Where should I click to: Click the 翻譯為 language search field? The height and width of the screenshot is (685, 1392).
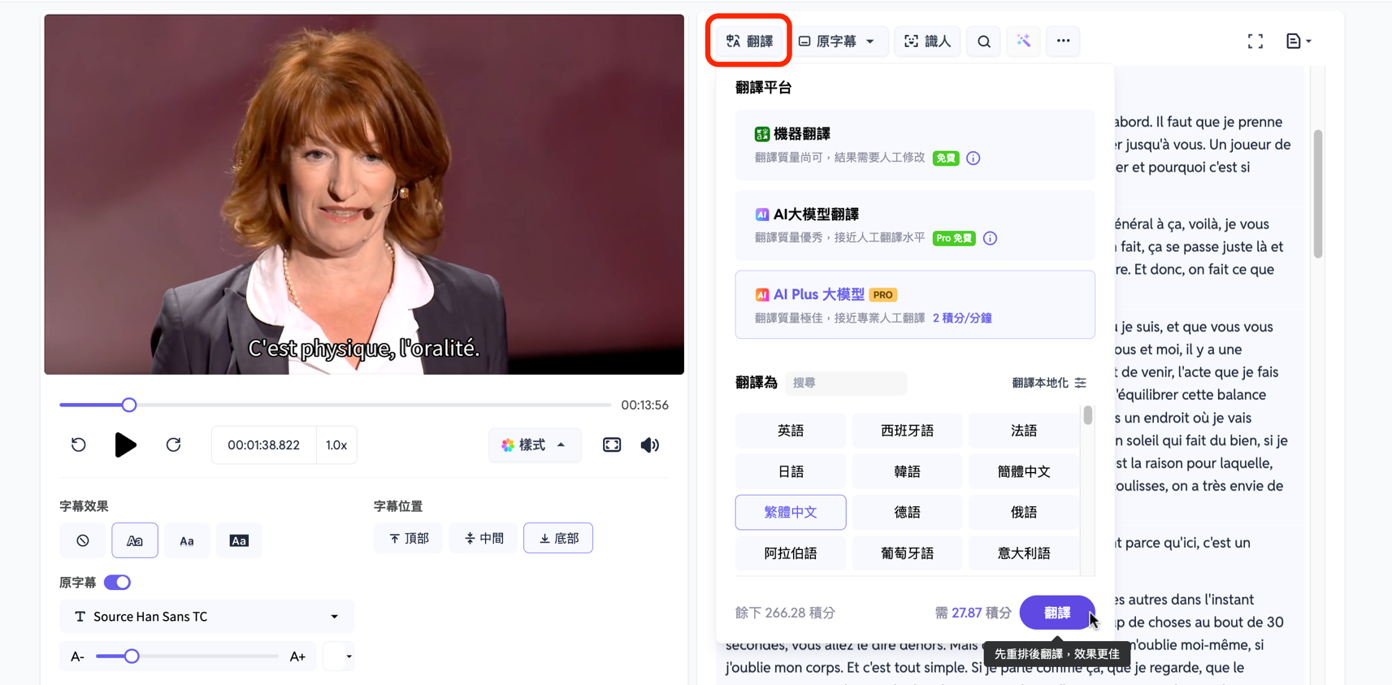click(x=845, y=383)
